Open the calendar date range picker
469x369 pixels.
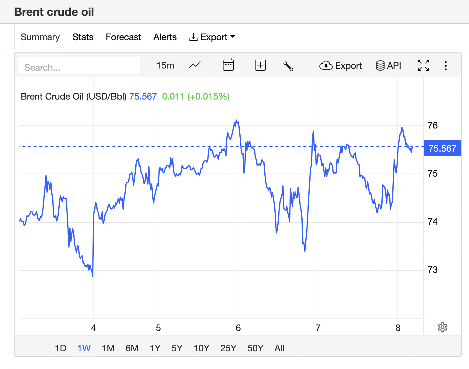coord(228,65)
